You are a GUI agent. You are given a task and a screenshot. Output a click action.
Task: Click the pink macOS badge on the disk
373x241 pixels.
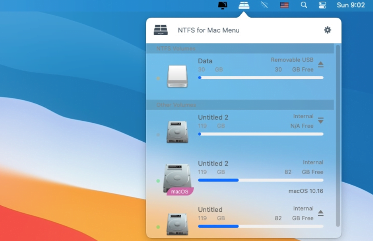[x=180, y=191]
